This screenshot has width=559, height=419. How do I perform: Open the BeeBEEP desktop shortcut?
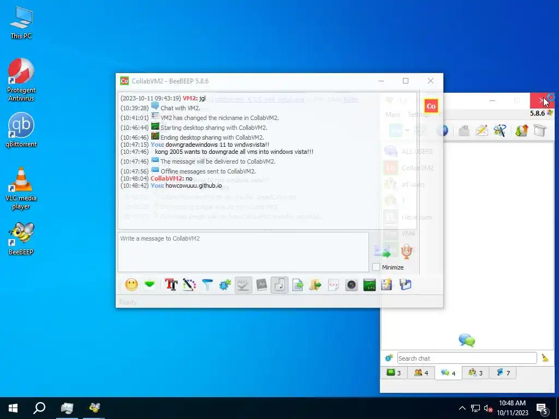[x=21, y=239]
